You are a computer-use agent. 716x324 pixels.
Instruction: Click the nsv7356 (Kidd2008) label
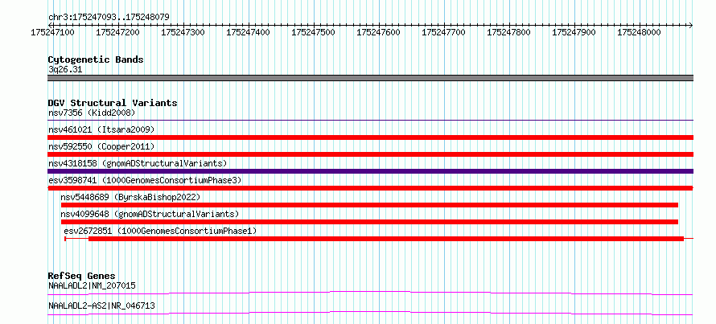(92, 113)
